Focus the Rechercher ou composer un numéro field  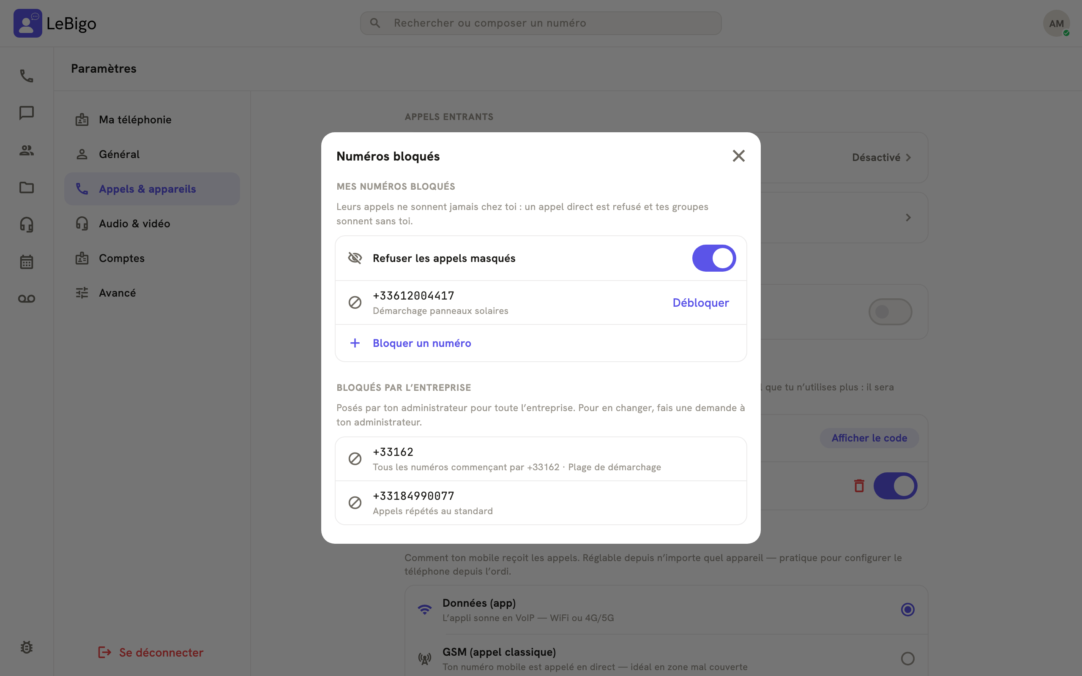tap(541, 23)
